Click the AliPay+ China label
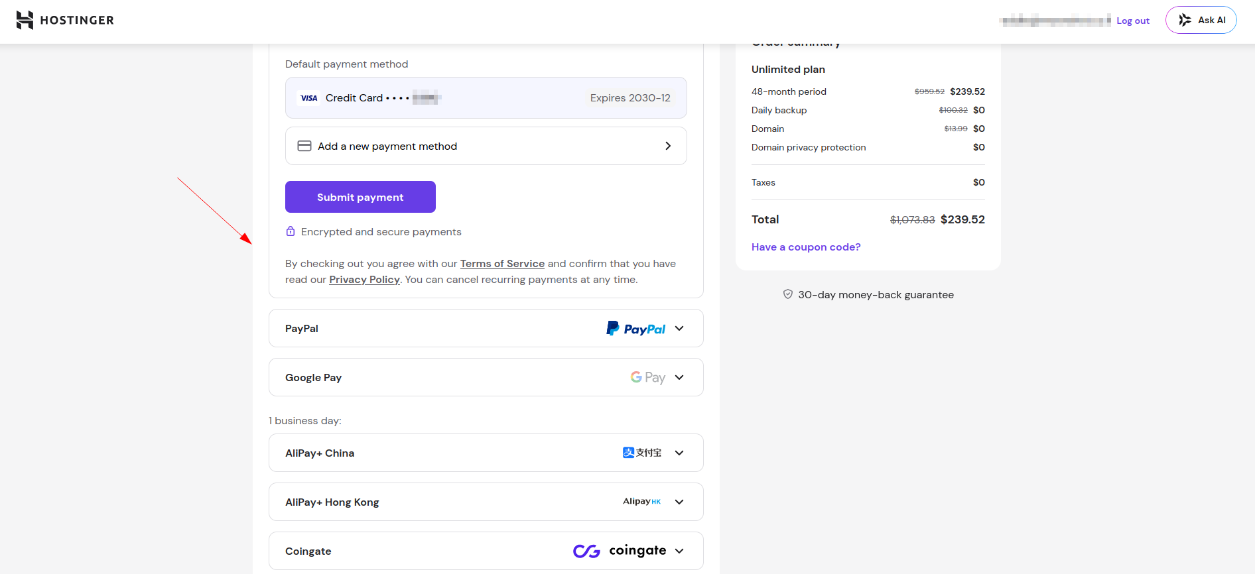The height and width of the screenshot is (574, 1255). [x=320, y=453]
